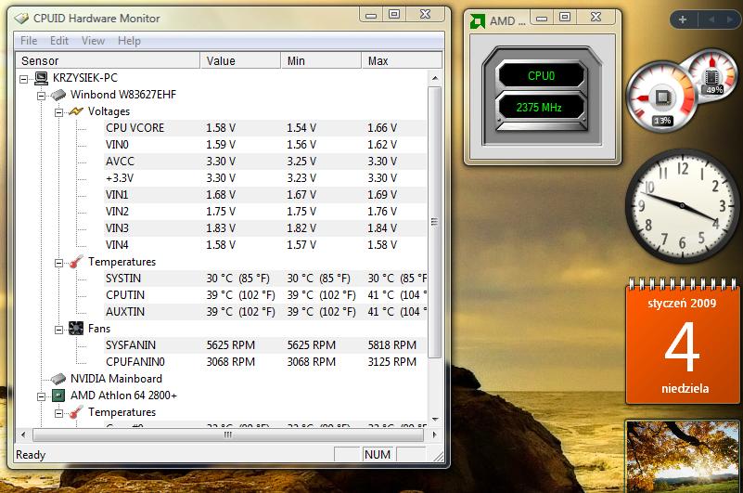The height and width of the screenshot is (493, 743).
Task: Select the VIN4 voltage row
Action: [x=265, y=245]
